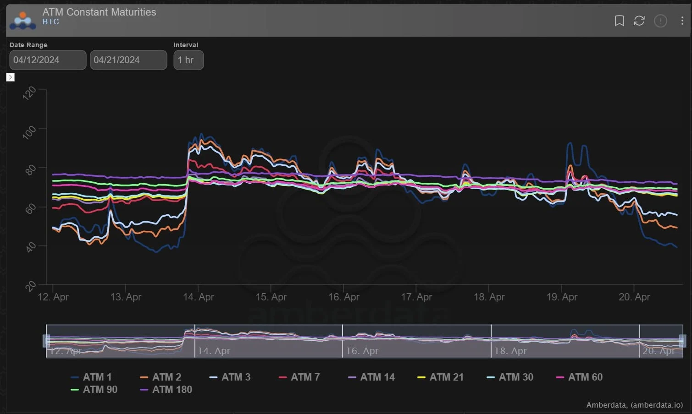Click the Amberdata, (amberdata.io) credit text
This screenshot has height=414, width=692.
coord(635,405)
